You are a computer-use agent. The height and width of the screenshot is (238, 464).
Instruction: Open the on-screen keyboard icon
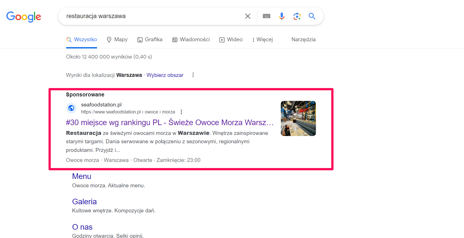267,16
